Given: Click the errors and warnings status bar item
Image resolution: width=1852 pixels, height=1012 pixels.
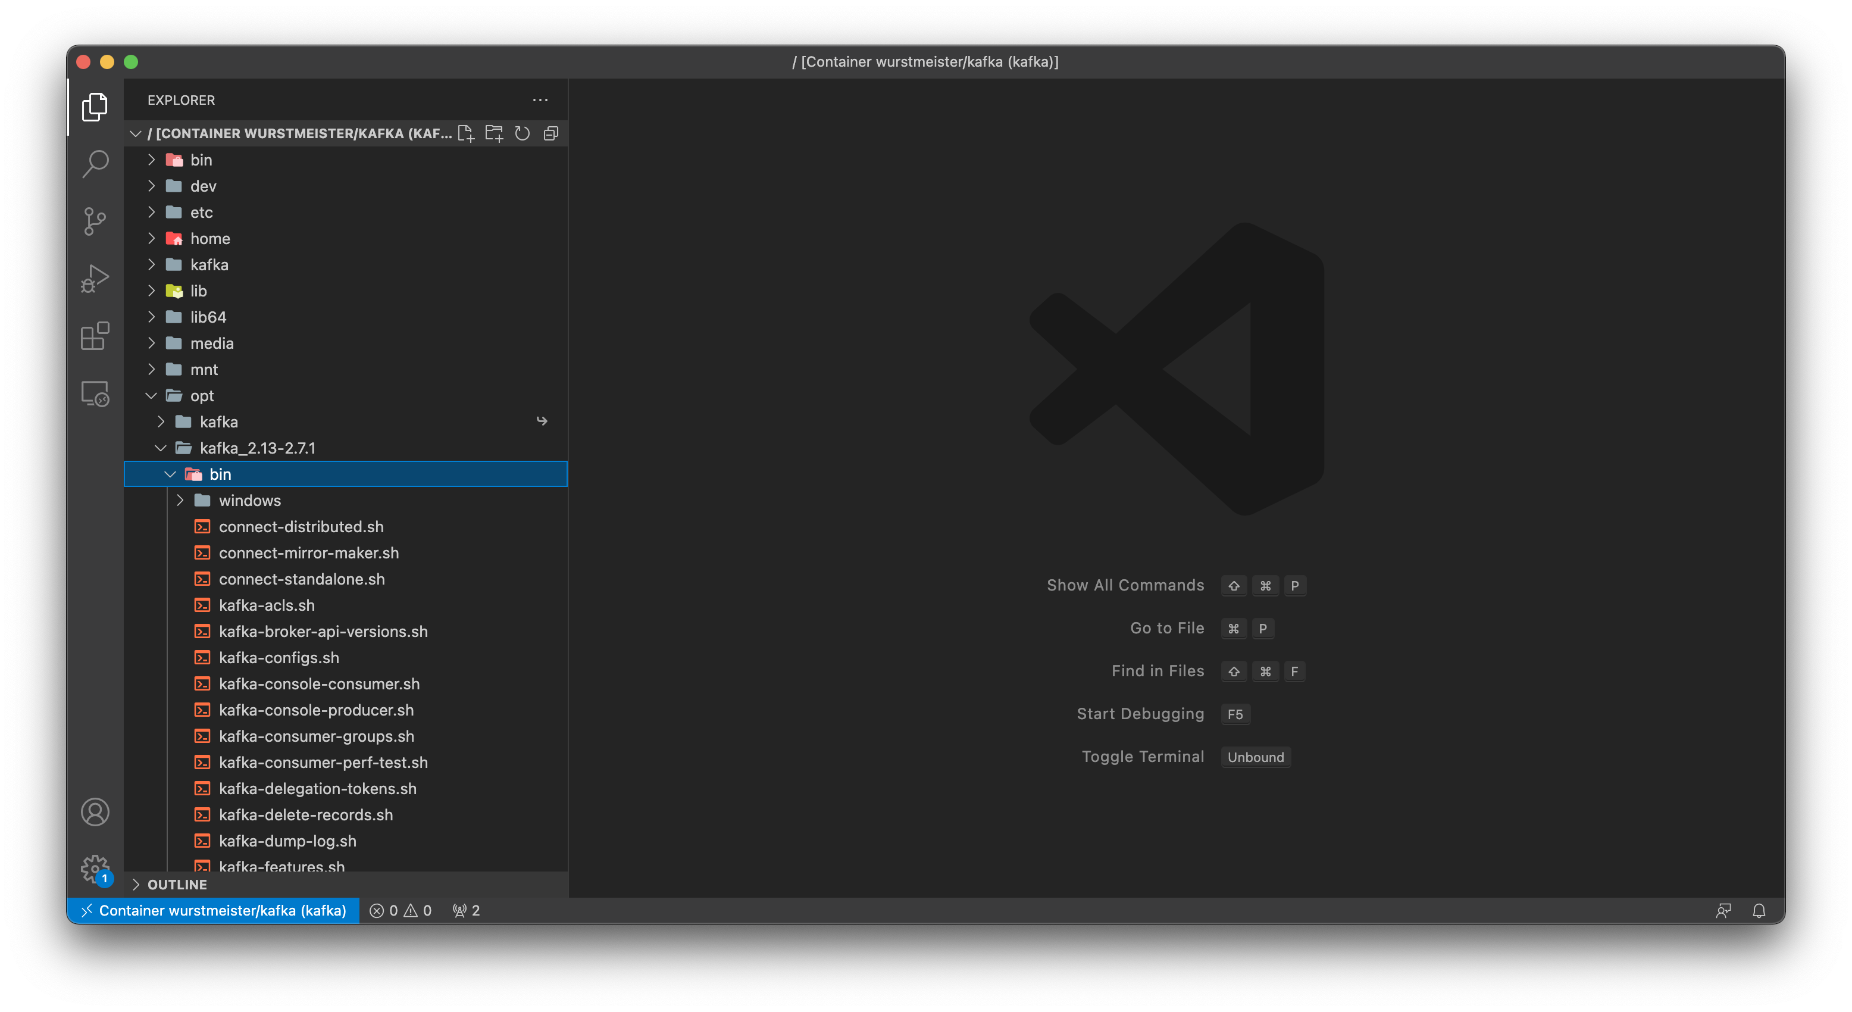Looking at the screenshot, I should pyautogui.click(x=401, y=911).
